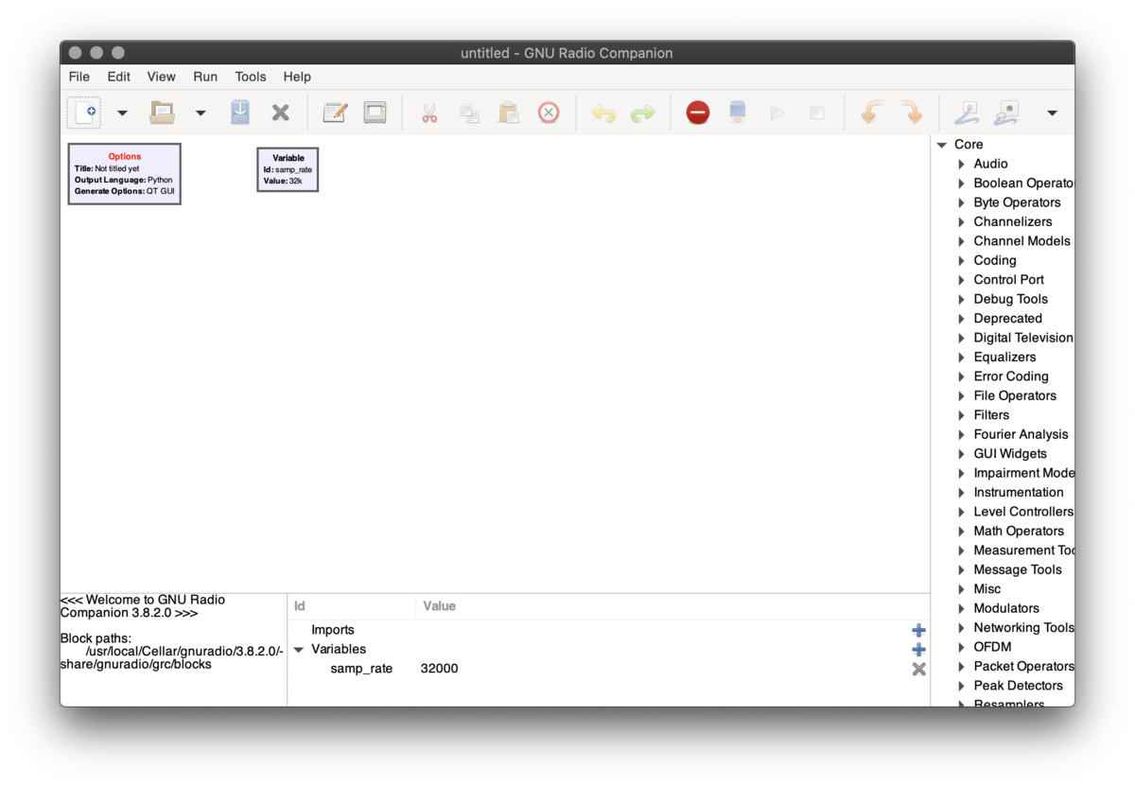Viewport: 1135px width, 786px height.
Task: Select the samp_rate row in Variables
Action: [608, 669]
